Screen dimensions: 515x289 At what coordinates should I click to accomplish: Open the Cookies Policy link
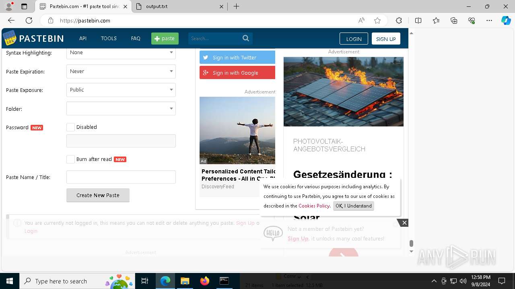(x=314, y=206)
